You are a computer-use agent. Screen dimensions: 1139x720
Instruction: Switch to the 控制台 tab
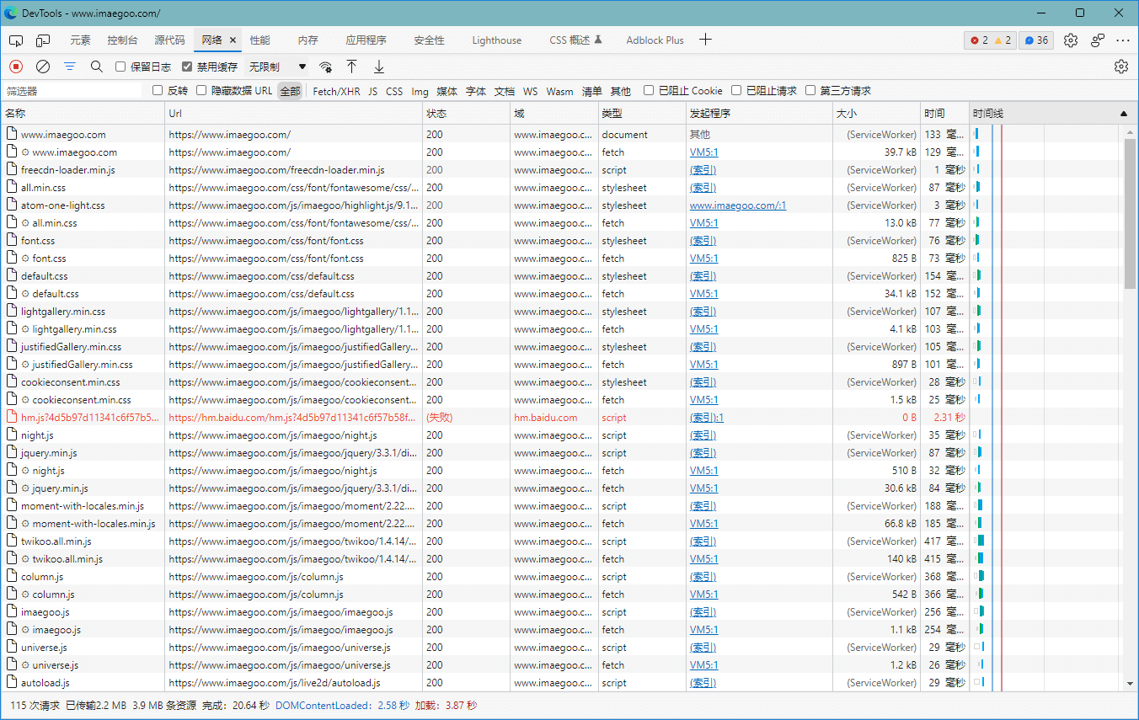pyautogui.click(x=122, y=40)
